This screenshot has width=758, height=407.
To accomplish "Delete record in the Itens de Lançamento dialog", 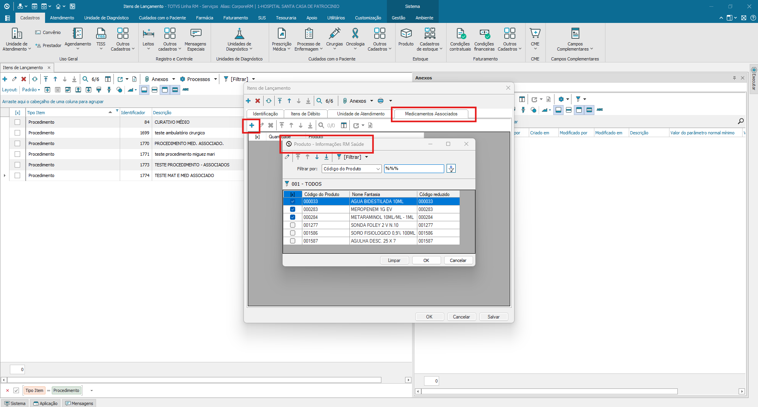I will point(258,101).
